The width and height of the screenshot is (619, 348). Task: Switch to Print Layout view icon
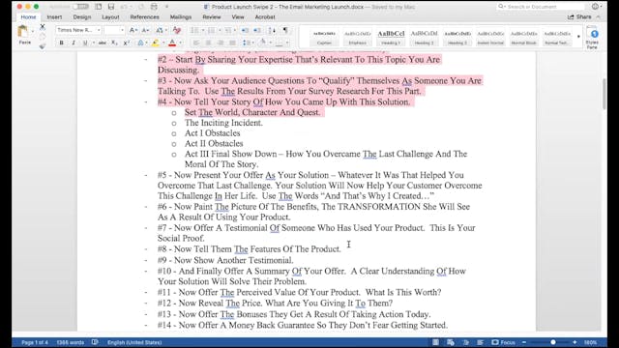[435, 342]
